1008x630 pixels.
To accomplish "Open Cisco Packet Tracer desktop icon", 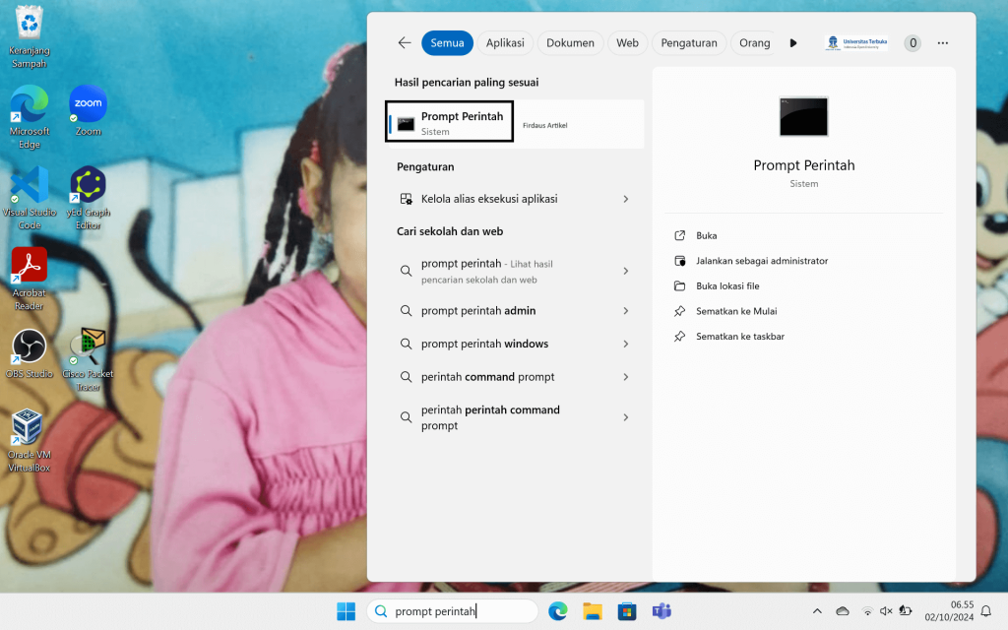I will click(x=88, y=348).
